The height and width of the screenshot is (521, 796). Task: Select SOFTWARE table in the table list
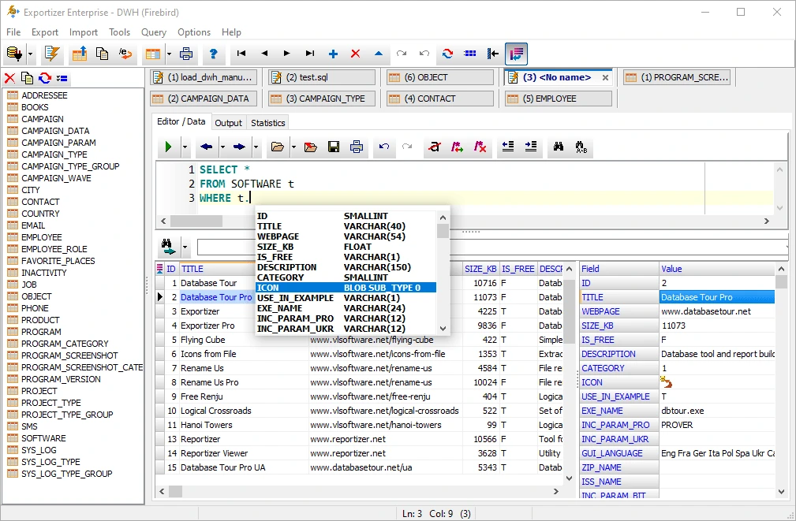click(x=43, y=438)
